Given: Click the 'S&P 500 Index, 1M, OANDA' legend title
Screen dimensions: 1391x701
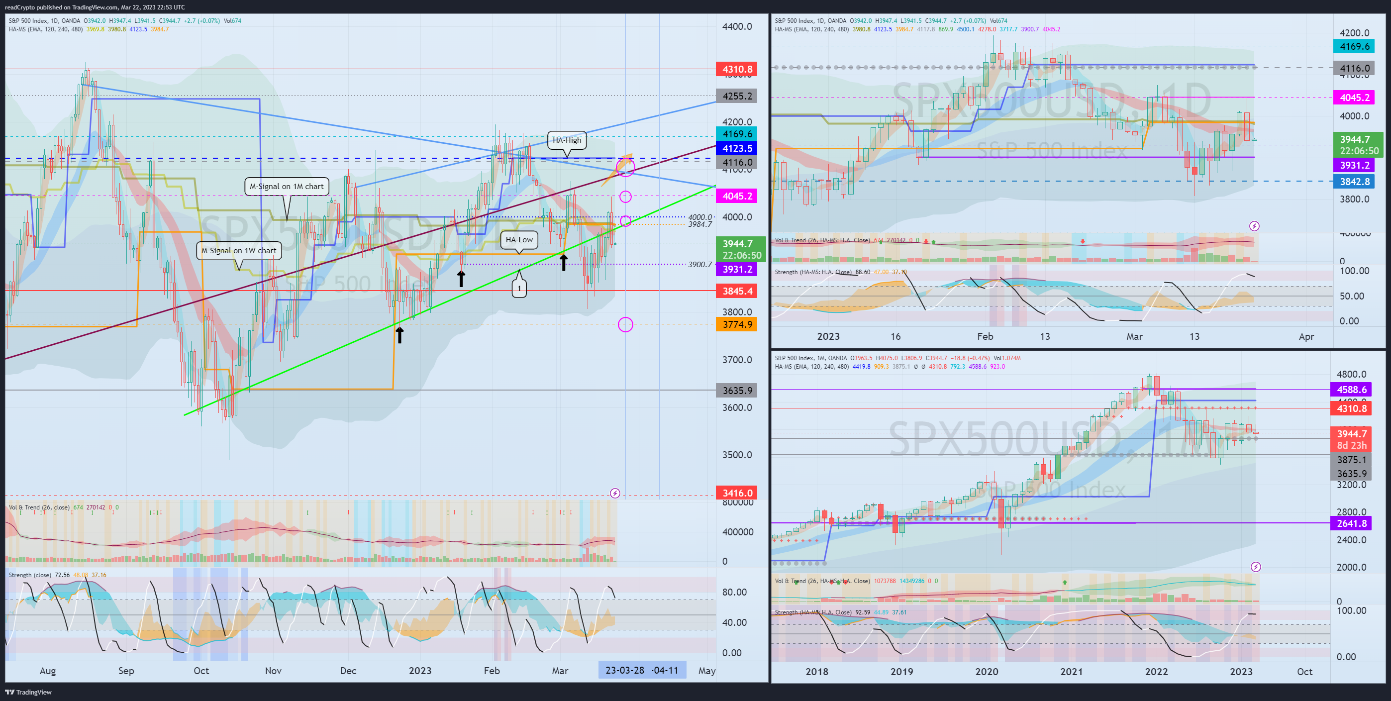Looking at the screenshot, I should (810, 358).
